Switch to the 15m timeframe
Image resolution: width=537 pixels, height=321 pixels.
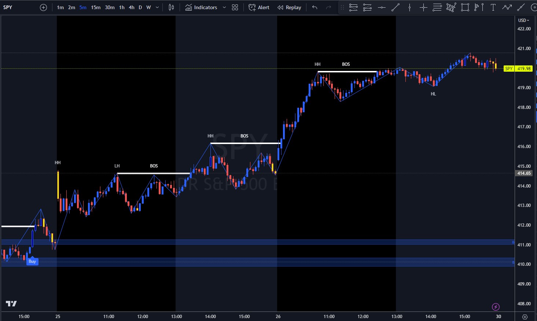tap(96, 7)
